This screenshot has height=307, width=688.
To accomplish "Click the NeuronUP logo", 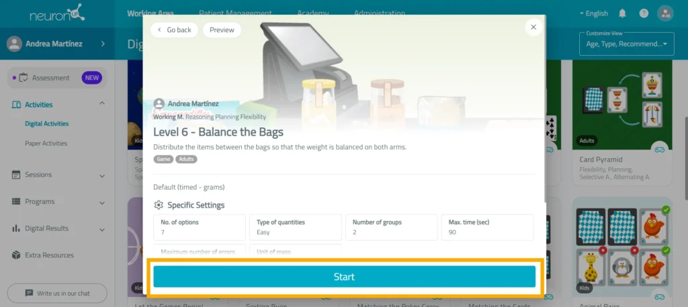I will point(57,13).
